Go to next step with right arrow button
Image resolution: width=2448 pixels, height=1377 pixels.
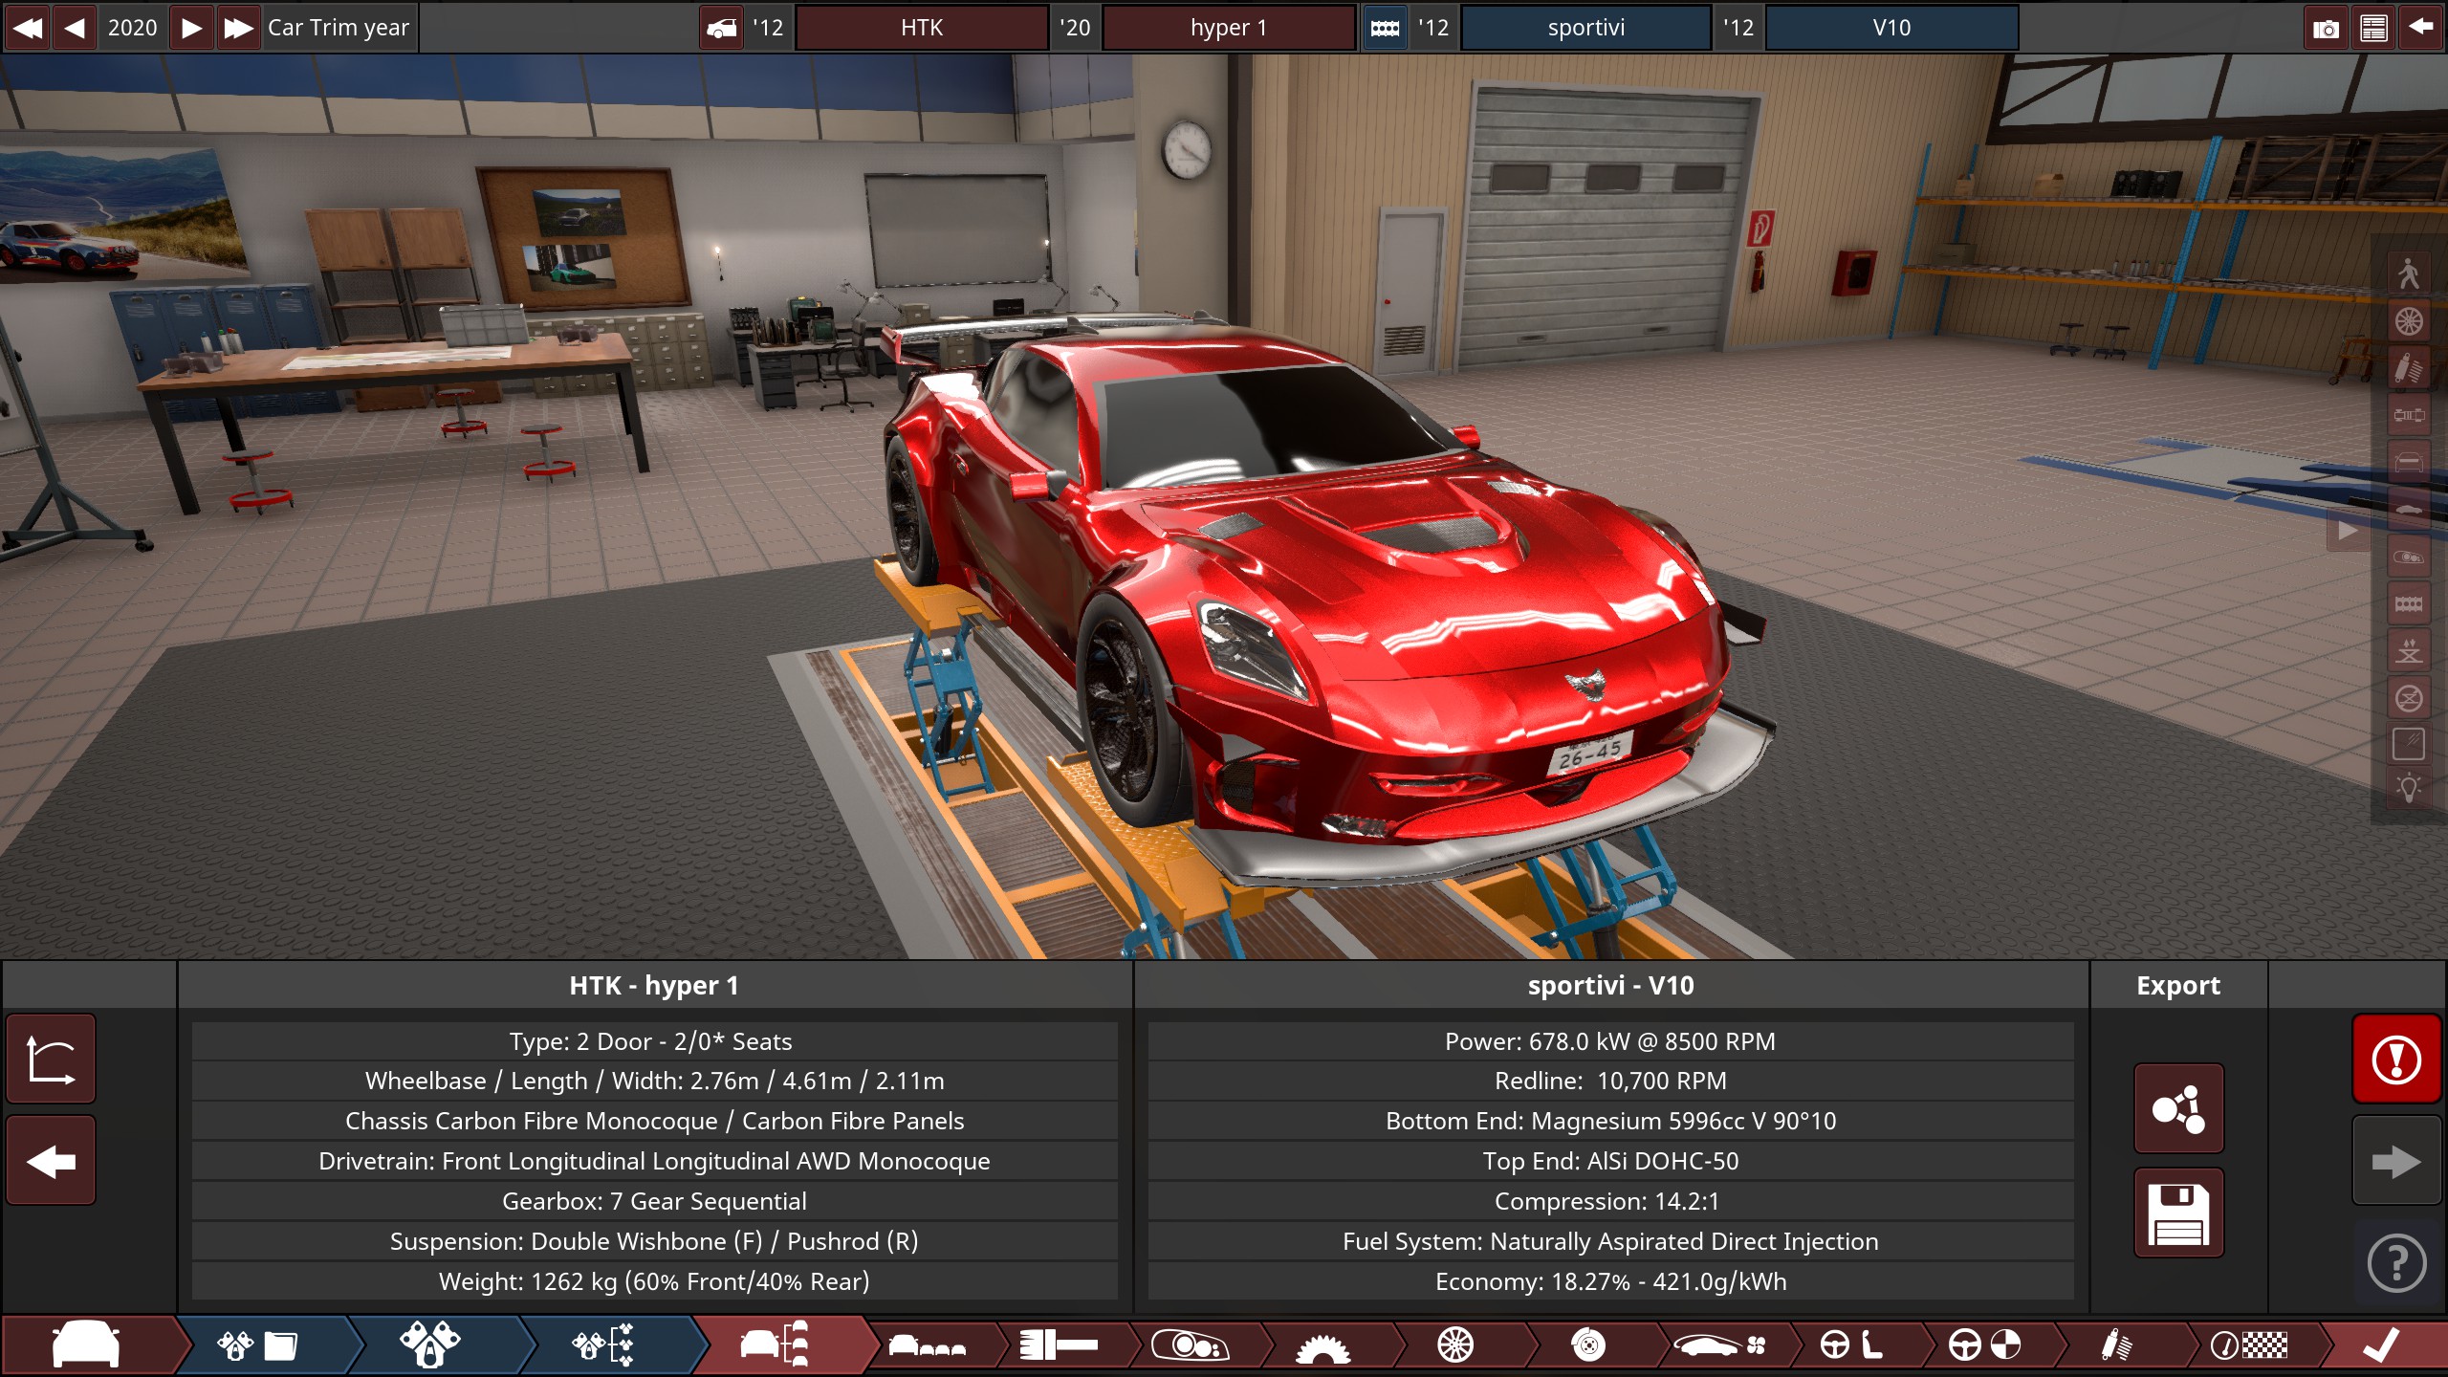click(2396, 1161)
